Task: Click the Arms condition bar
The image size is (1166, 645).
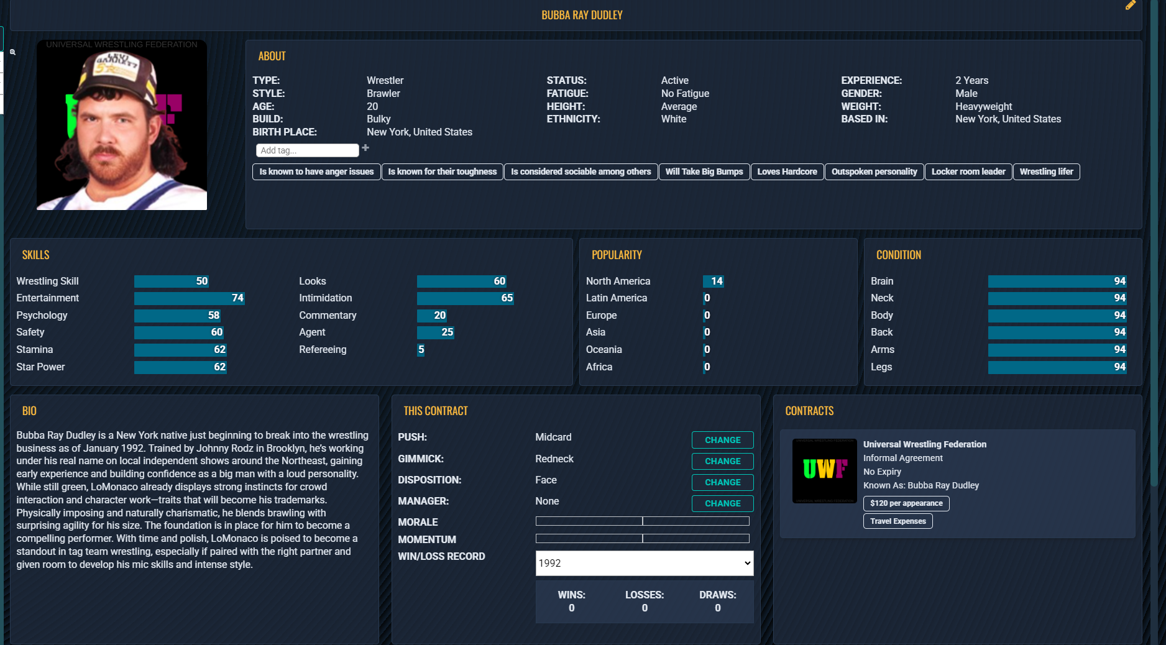Action: click(x=1057, y=350)
